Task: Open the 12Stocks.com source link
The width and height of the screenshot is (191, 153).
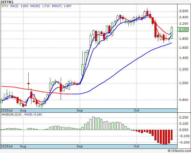Action: coord(179,151)
